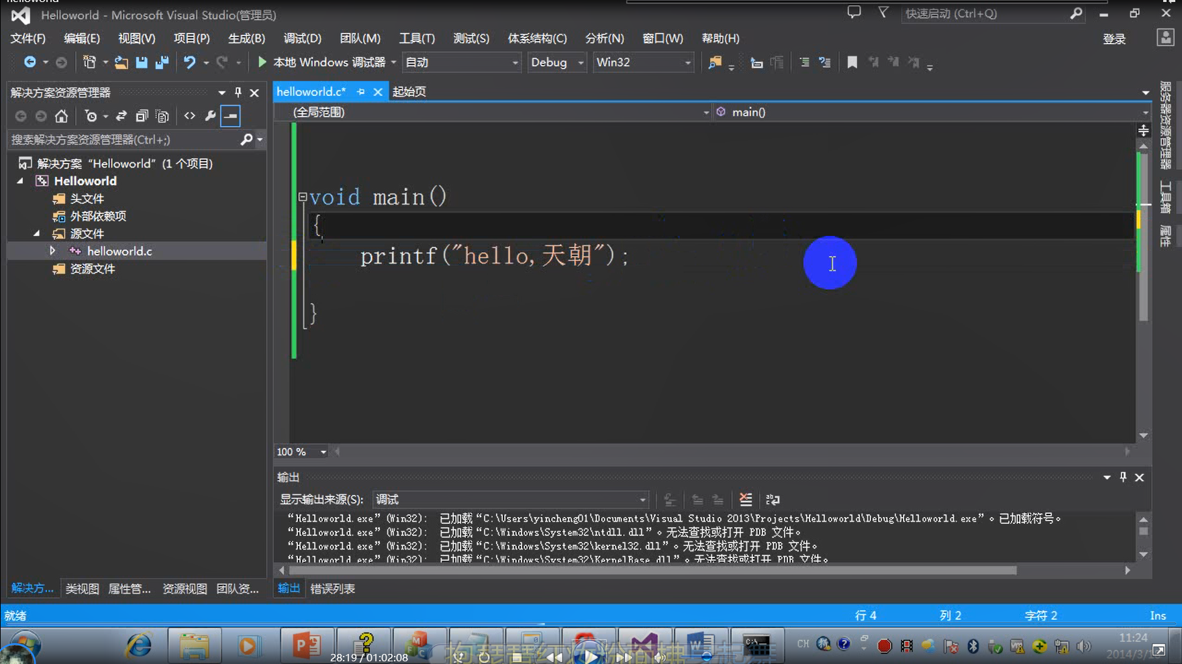Open the Debug configuration dropdown
Screen dimensions: 1182x664
coord(581,62)
